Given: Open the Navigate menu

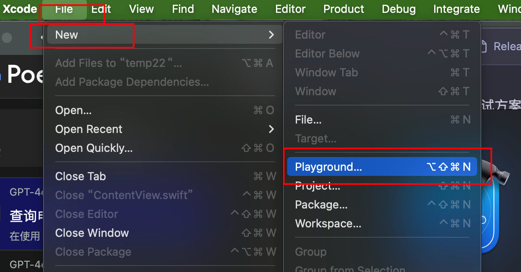Looking at the screenshot, I should tap(234, 9).
